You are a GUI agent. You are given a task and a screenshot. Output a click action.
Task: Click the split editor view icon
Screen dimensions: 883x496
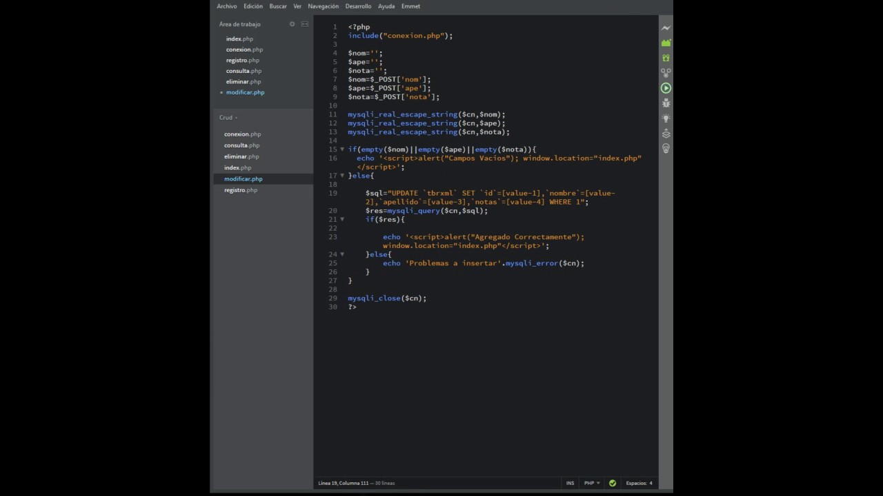[x=305, y=24]
